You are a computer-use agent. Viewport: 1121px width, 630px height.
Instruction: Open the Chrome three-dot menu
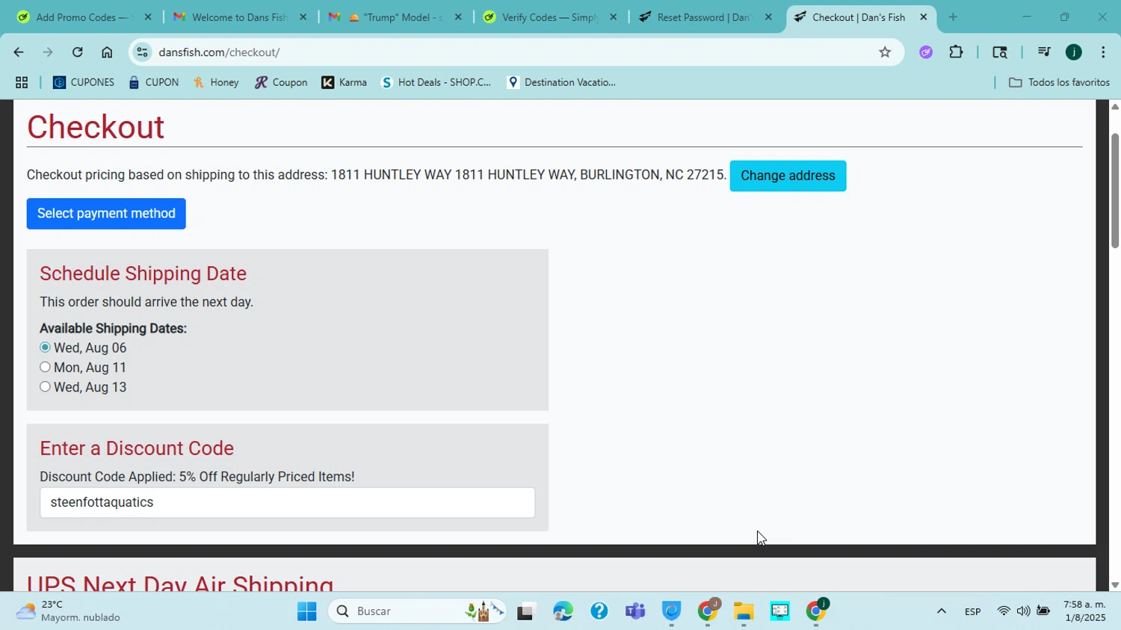(1103, 52)
